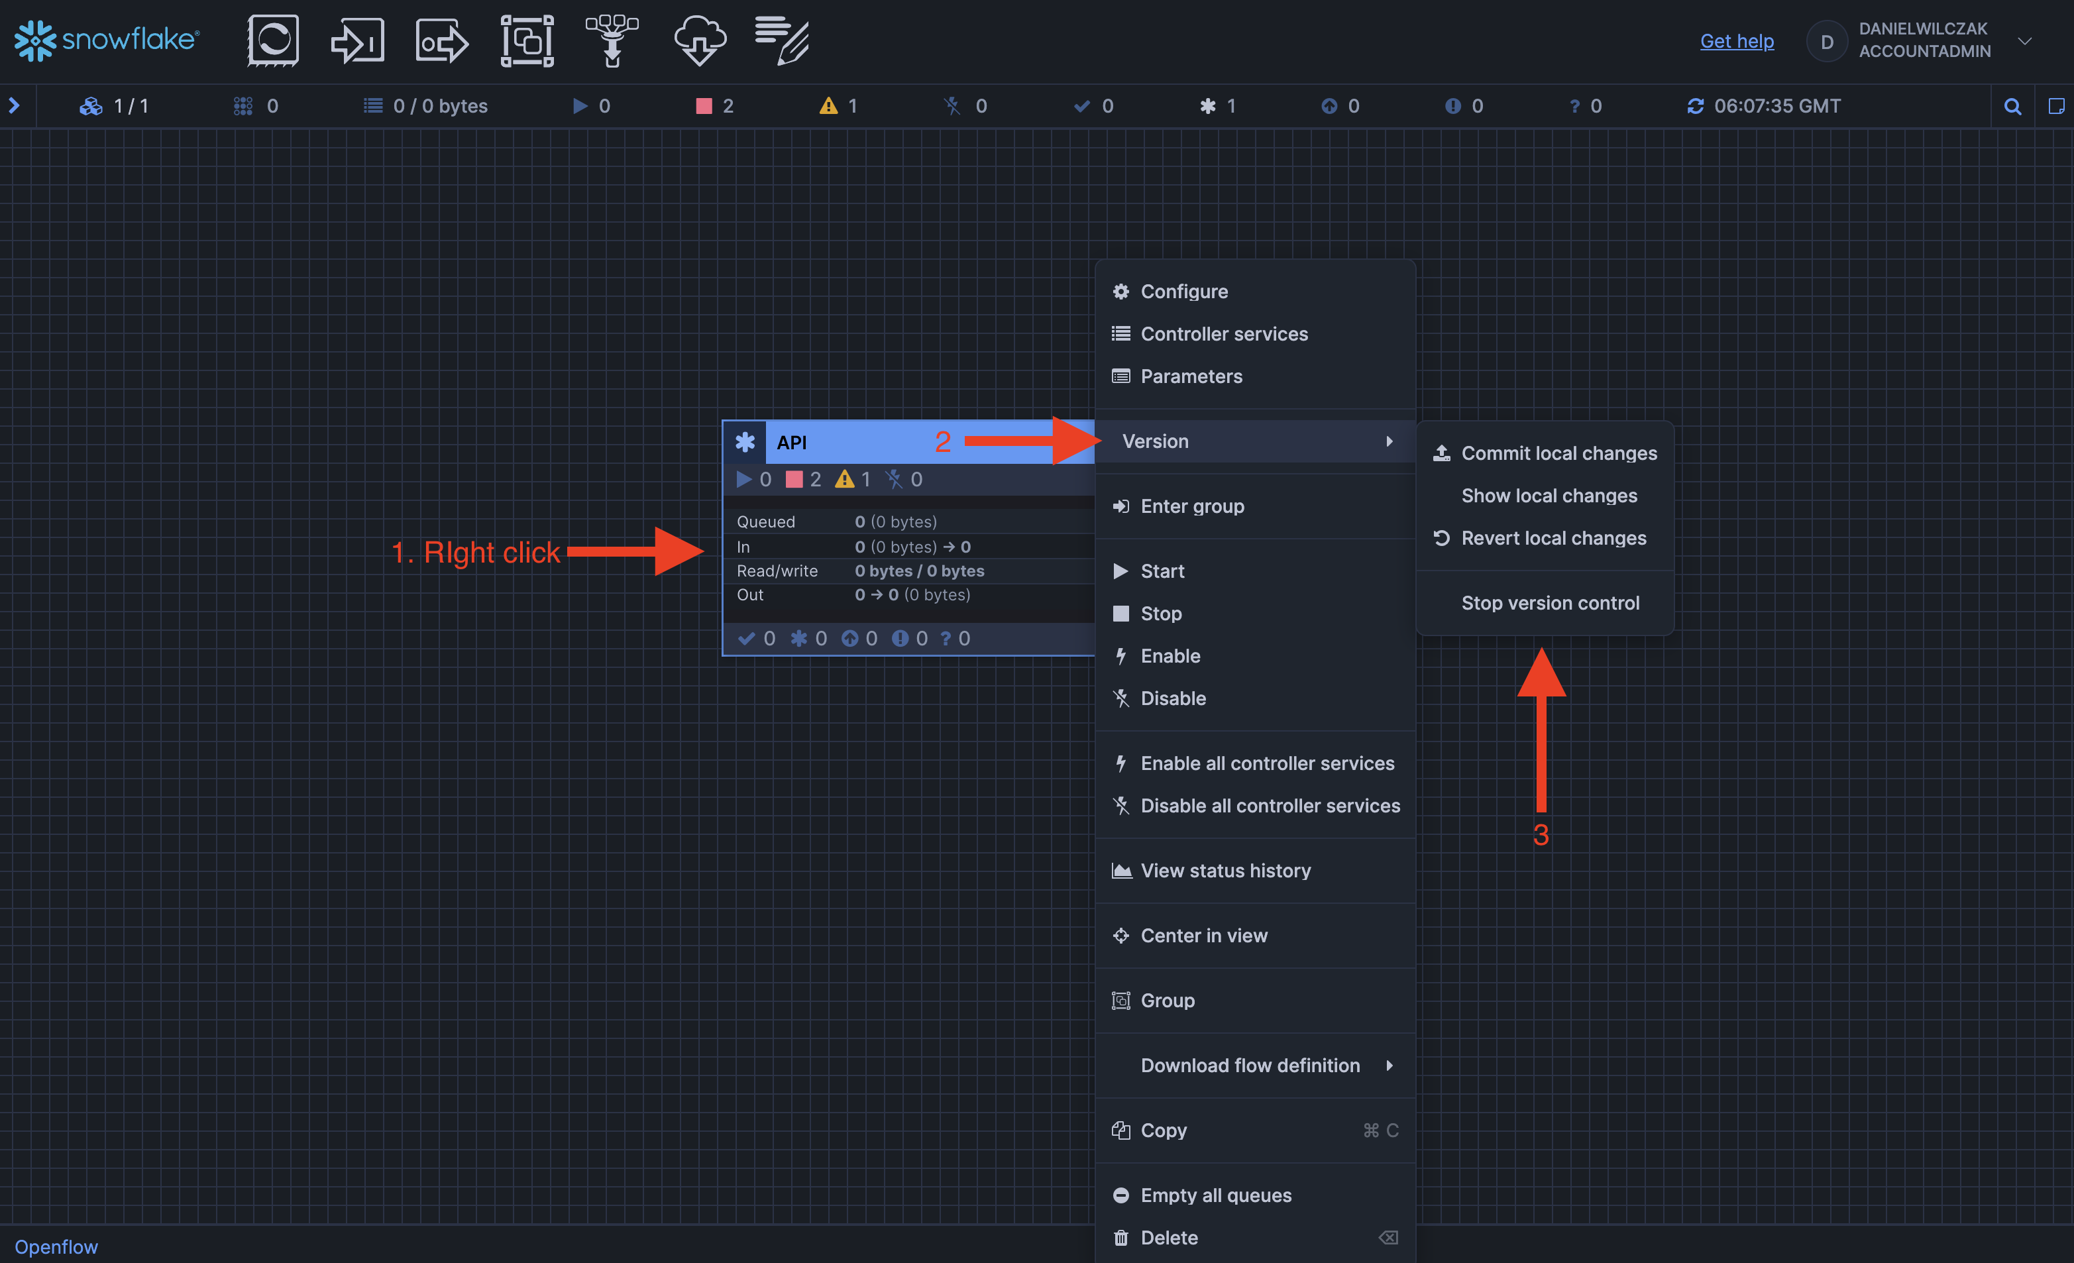The width and height of the screenshot is (2074, 1263).
Task: Click the refresh icon beside 06:07:35 GMT
Action: pos(1695,106)
